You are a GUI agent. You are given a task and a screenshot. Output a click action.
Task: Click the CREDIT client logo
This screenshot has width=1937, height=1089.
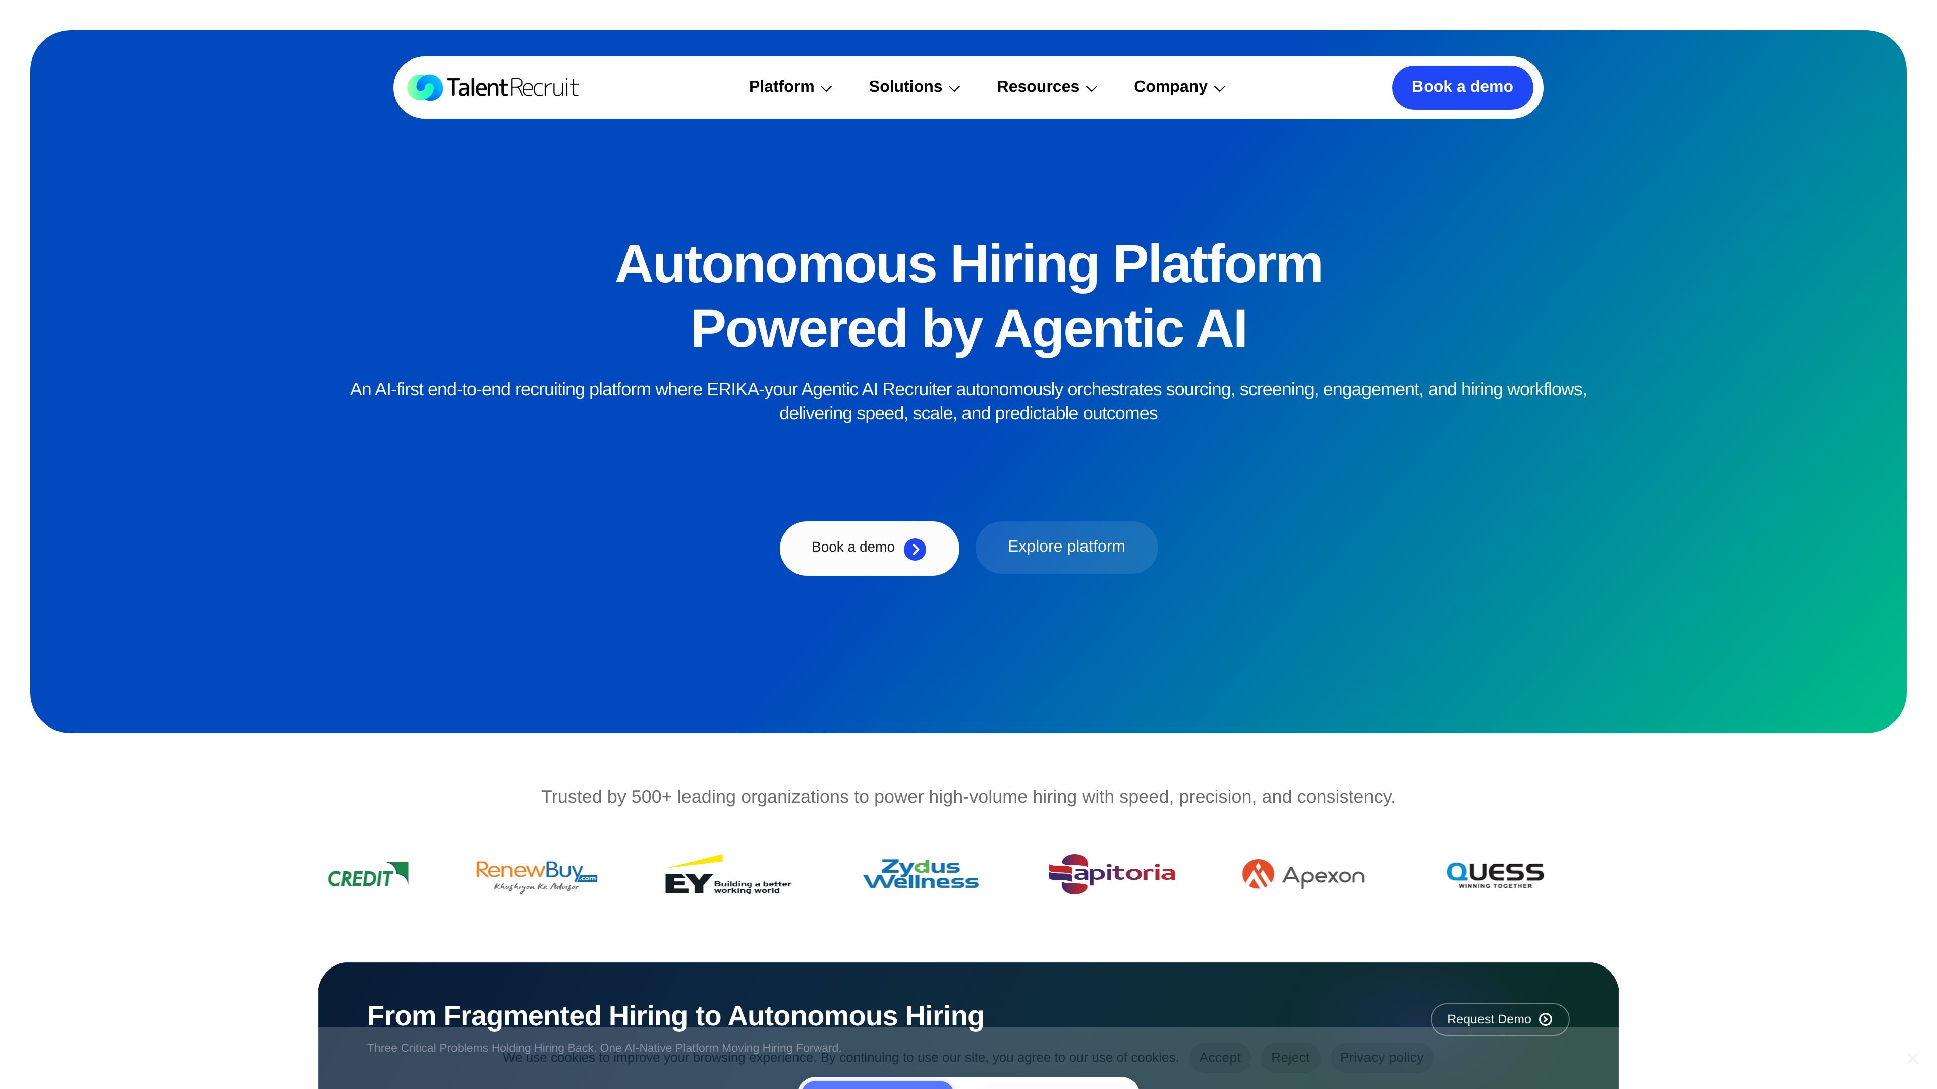coord(368,875)
